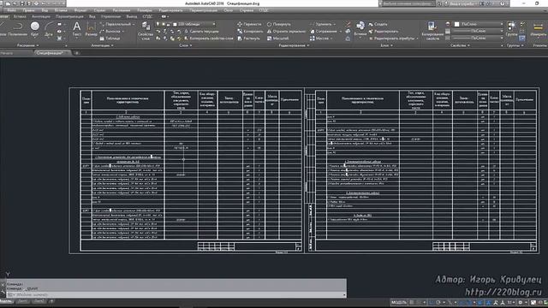Expand the Блок panel

[x=386, y=45]
